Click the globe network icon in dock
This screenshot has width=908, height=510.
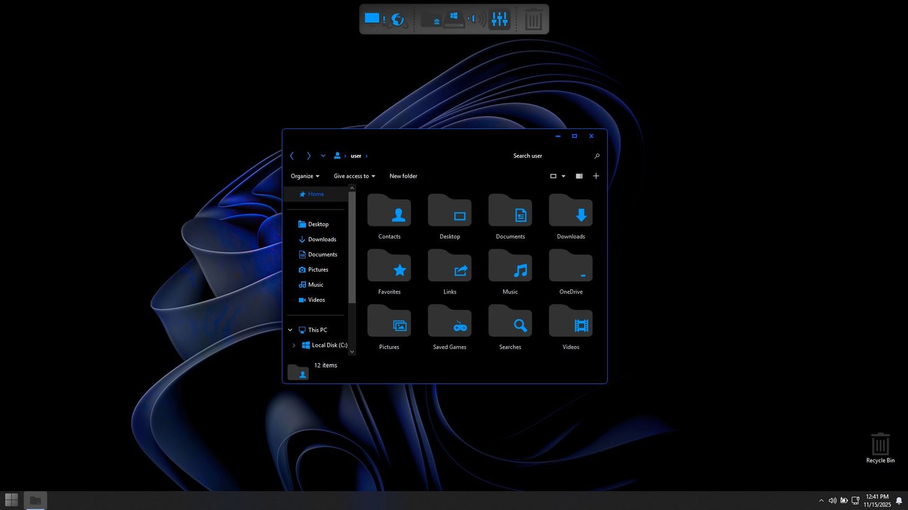[398, 19]
